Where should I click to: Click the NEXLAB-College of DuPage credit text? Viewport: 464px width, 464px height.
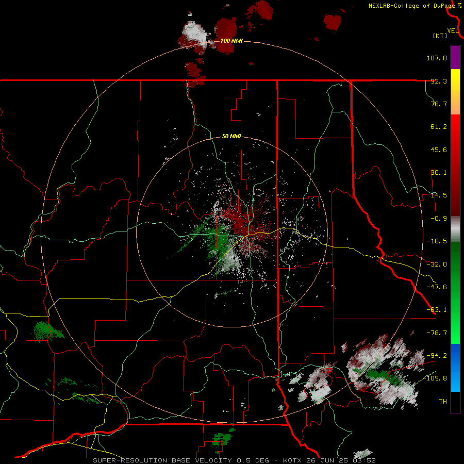coord(412,6)
